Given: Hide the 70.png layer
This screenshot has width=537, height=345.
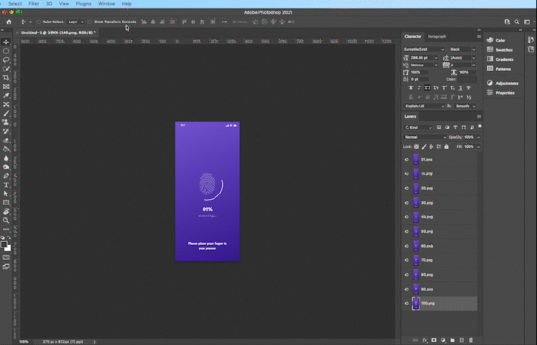Looking at the screenshot, I should pyautogui.click(x=407, y=260).
